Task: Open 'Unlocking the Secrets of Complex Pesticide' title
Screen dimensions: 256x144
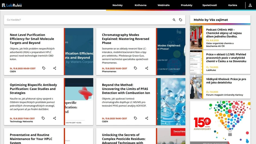Action: [x=124, y=139]
